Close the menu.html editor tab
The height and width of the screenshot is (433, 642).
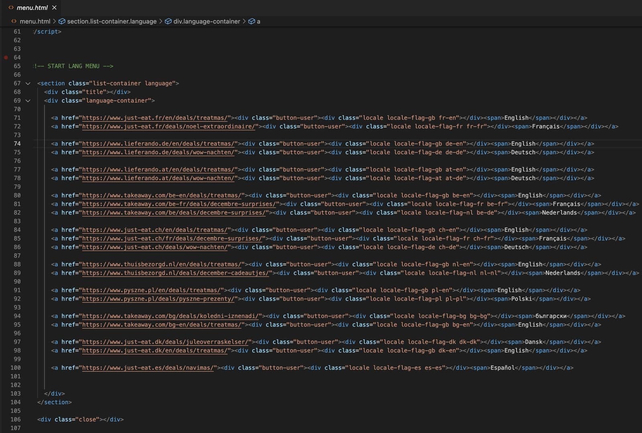[54, 8]
